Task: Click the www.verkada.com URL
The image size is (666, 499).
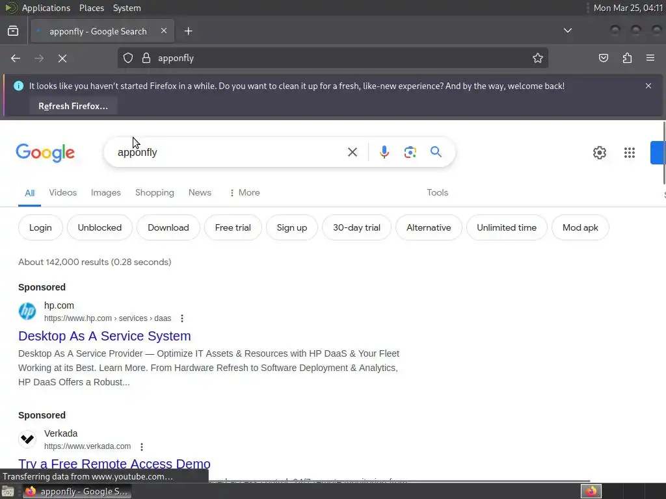Action: pos(88,446)
